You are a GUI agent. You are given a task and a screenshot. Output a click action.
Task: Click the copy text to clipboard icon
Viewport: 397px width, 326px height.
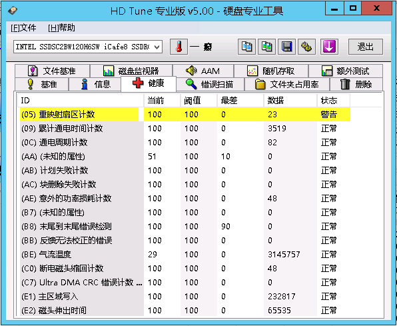pos(246,47)
